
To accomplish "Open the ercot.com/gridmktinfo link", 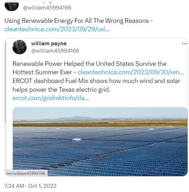I will pos(51,98).
